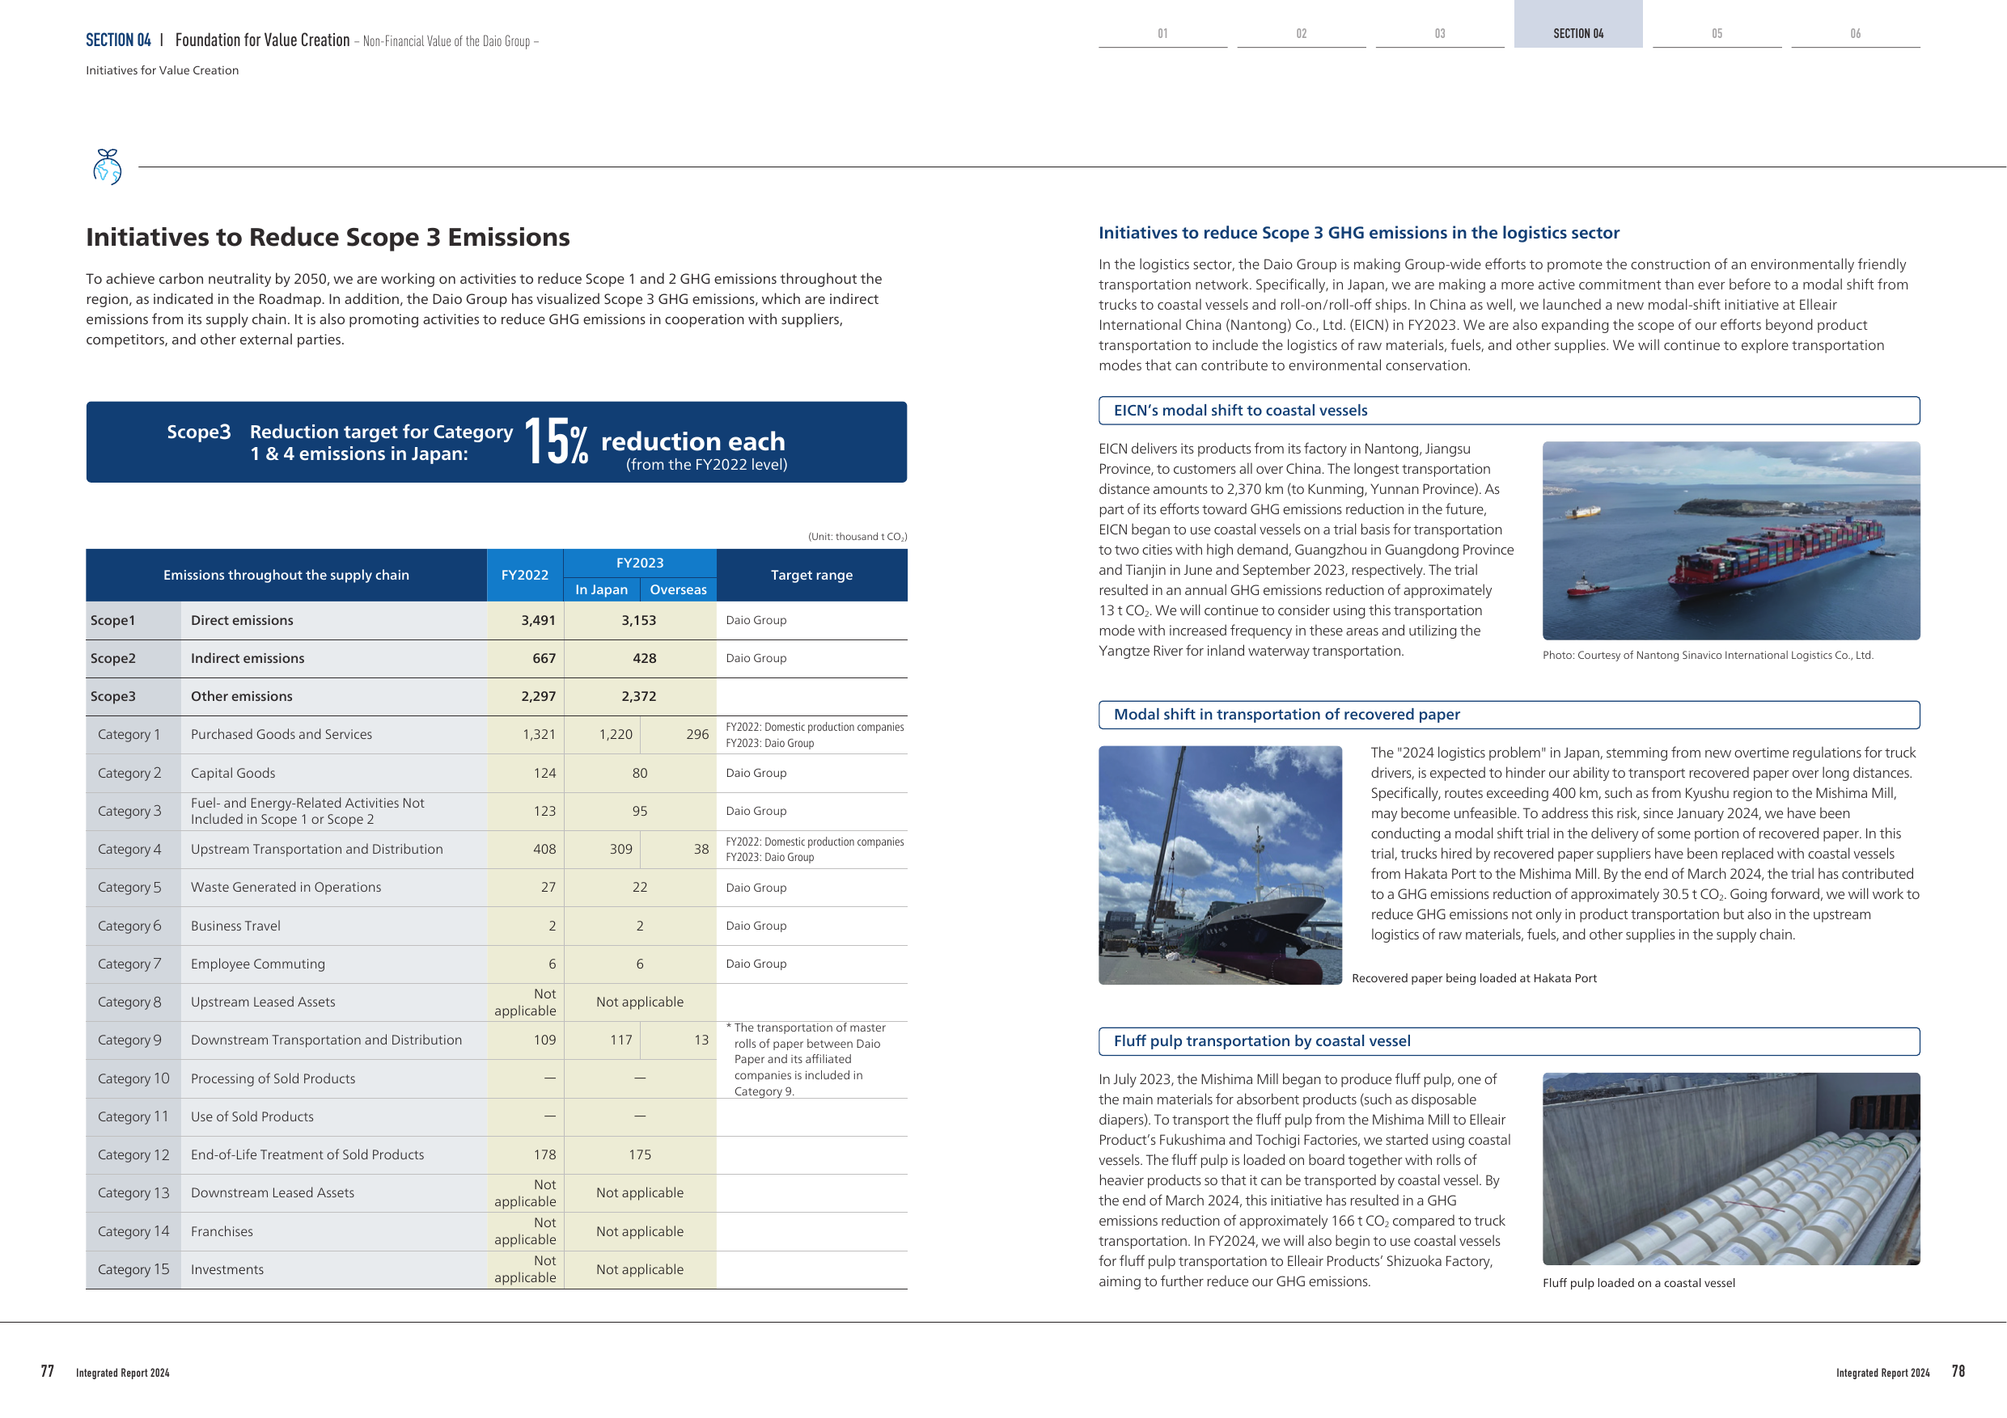The image size is (2007, 1418).
Task: Click the FY2022 column header
Action: click(x=524, y=575)
